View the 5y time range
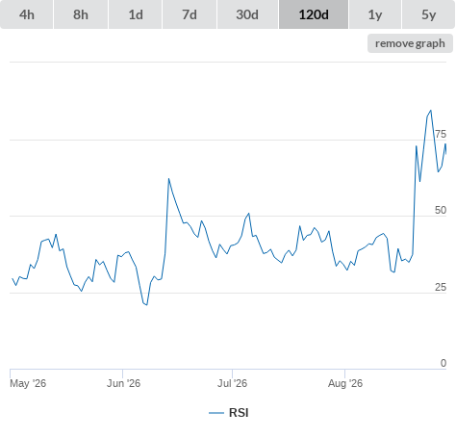The image size is (456, 438). [x=429, y=14]
